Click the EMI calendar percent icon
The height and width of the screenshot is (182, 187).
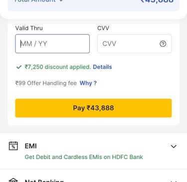tap(13, 146)
